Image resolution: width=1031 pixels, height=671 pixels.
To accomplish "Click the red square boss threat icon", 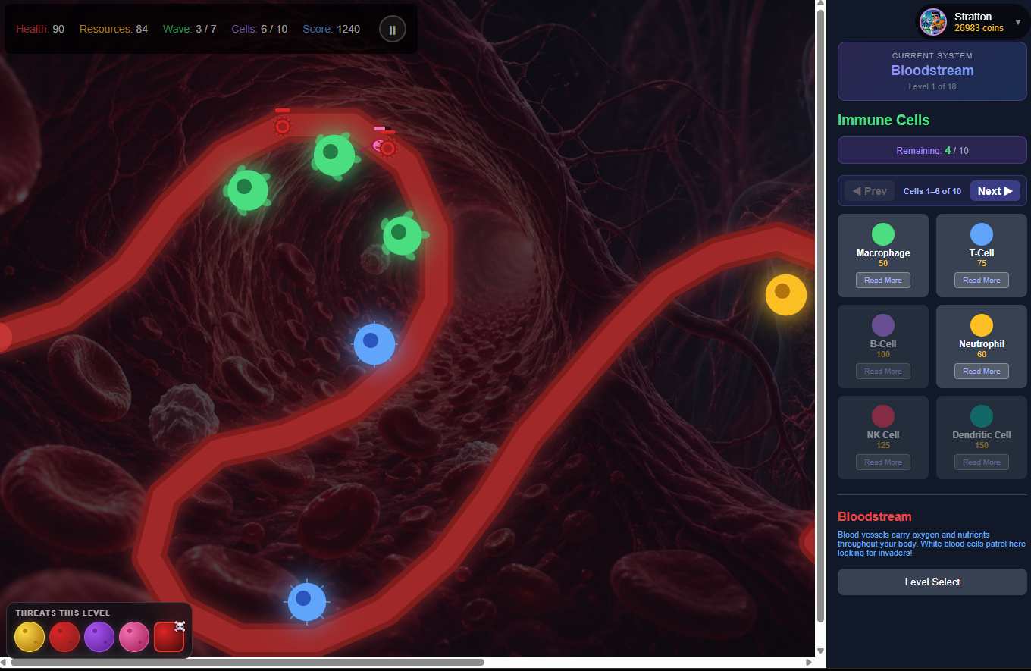I will (169, 637).
